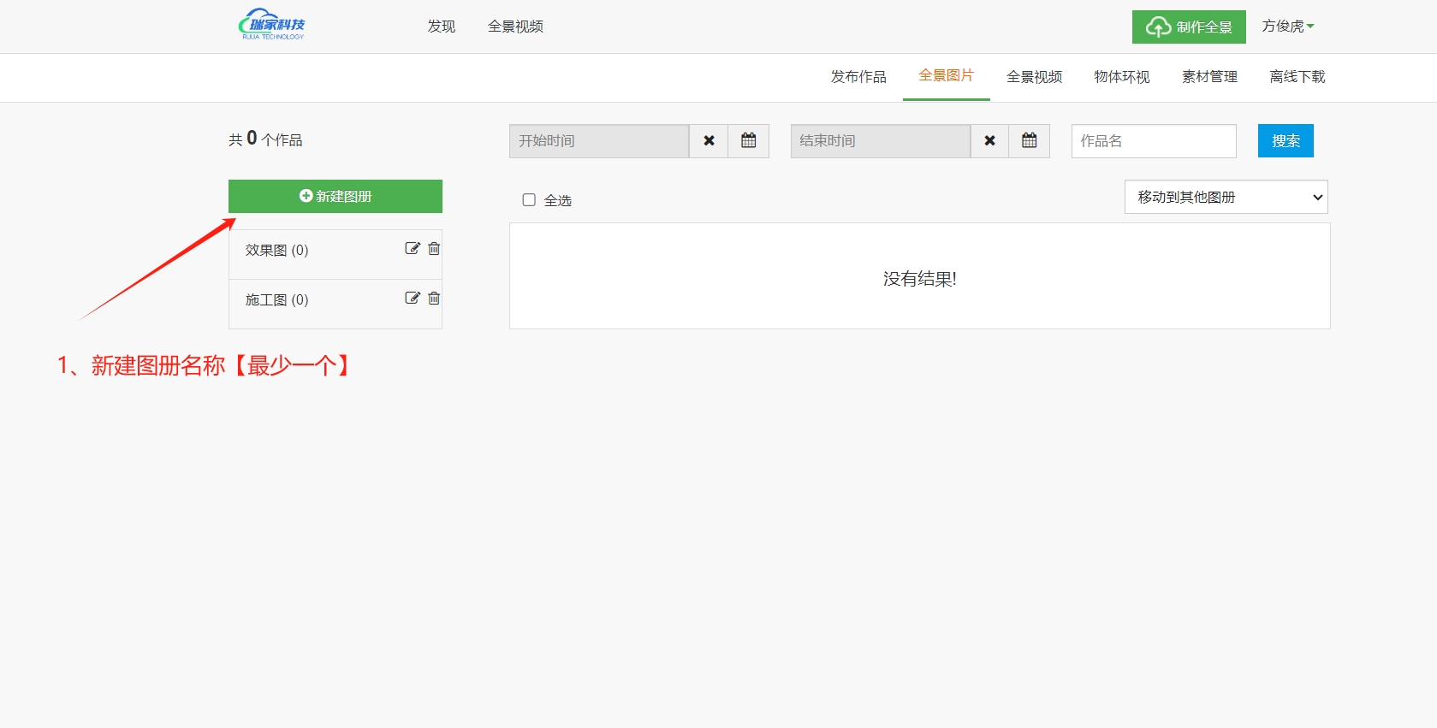Focus the 作品名 search input
The height and width of the screenshot is (728, 1437).
(x=1154, y=141)
